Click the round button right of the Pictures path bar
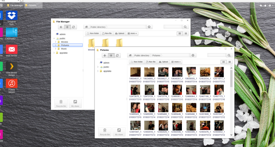The image size is (275, 147). click(x=193, y=55)
